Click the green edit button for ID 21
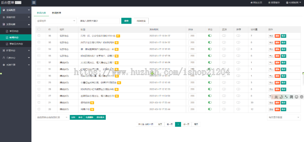This screenshot has height=142, width=304. tap(283, 103)
